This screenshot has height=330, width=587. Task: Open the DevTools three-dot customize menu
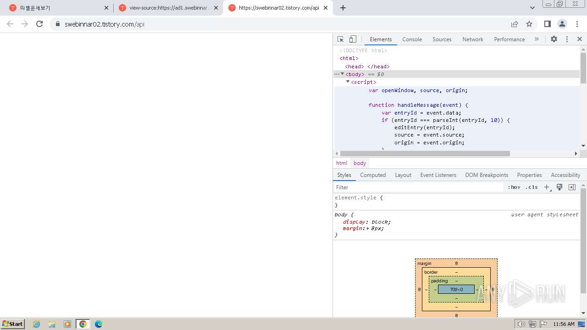567,39
